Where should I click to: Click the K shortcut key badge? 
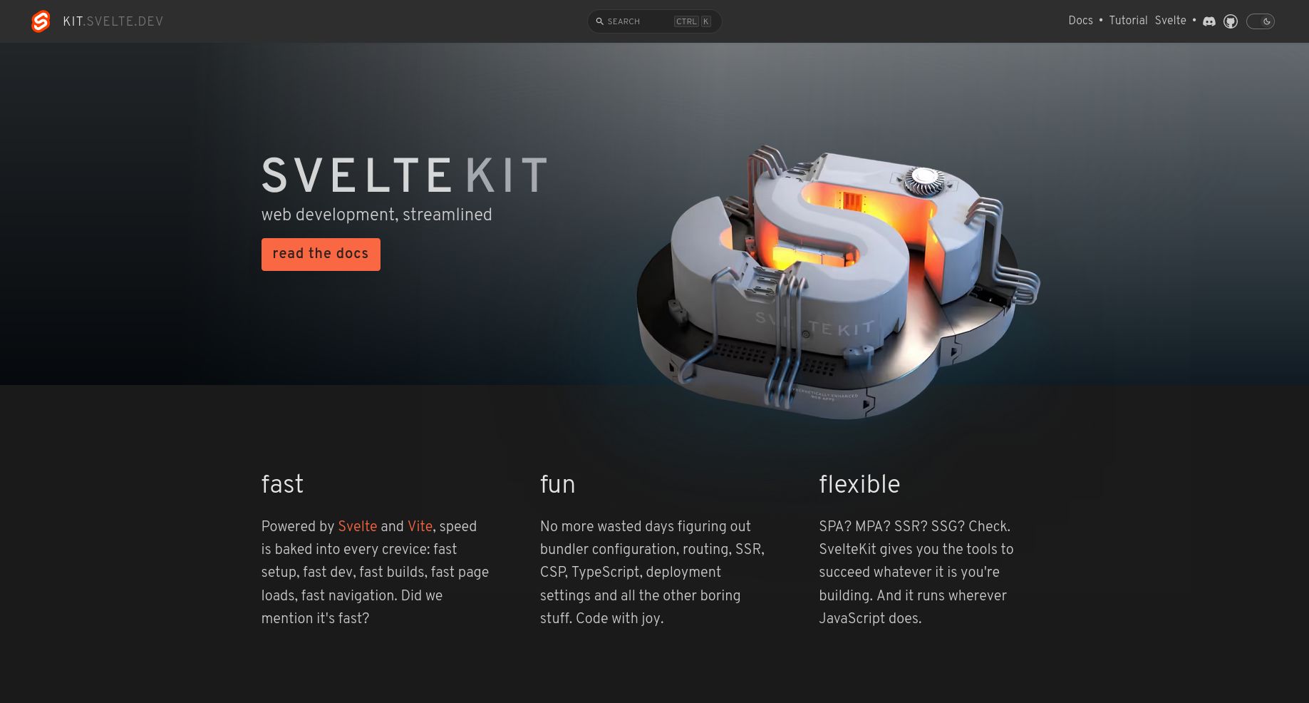click(706, 21)
